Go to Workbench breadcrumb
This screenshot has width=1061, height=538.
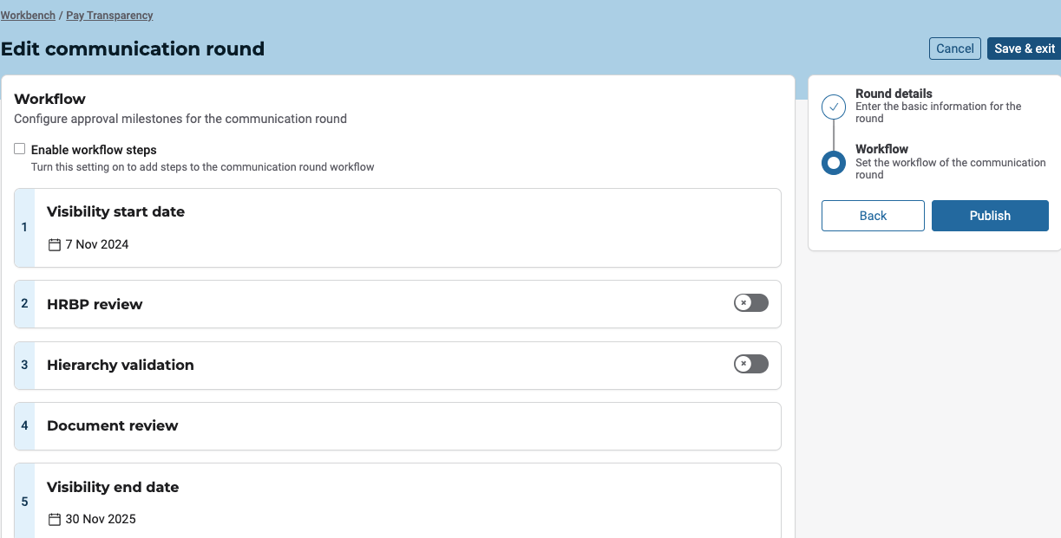click(28, 16)
